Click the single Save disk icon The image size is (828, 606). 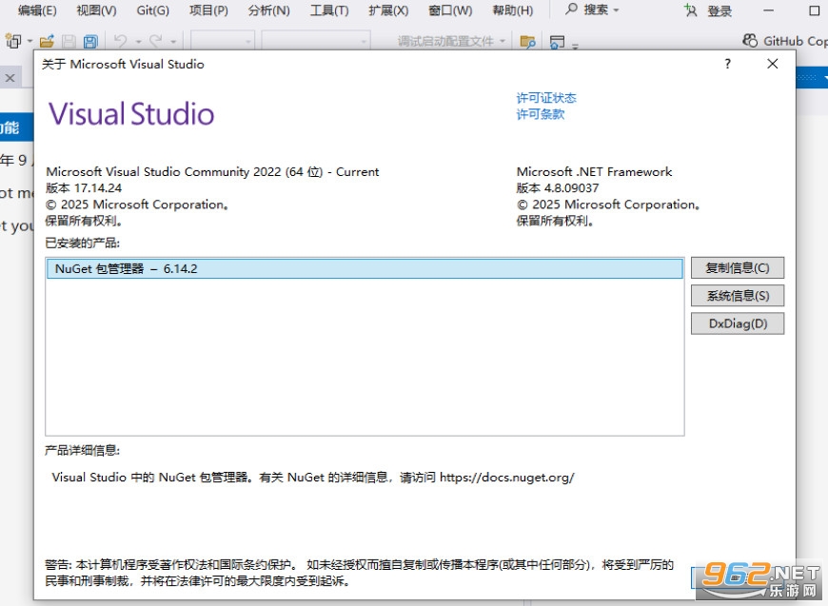coord(69,41)
